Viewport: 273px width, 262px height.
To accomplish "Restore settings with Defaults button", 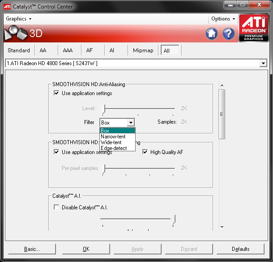I will [241, 249].
